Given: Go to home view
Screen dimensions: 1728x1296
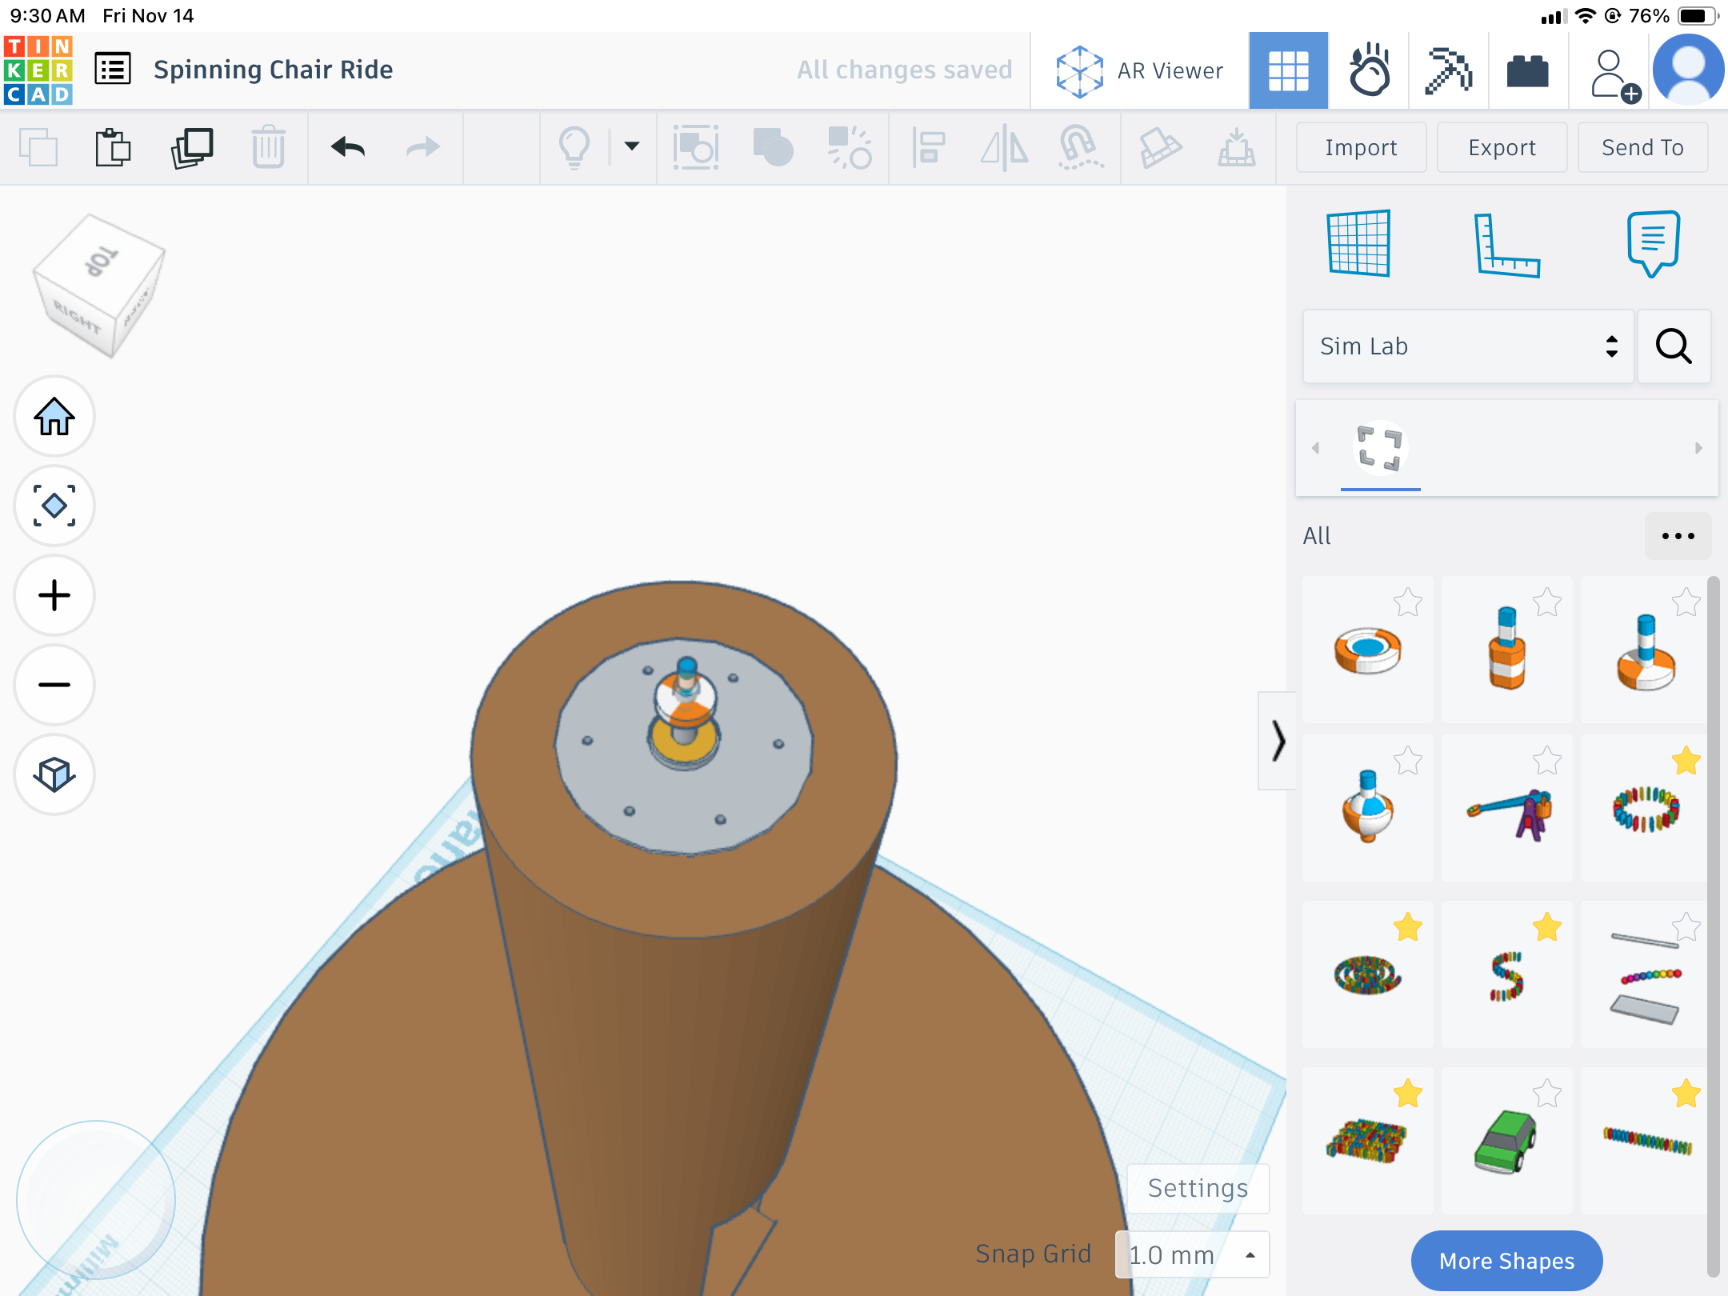Looking at the screenshot, I should 54,417.
